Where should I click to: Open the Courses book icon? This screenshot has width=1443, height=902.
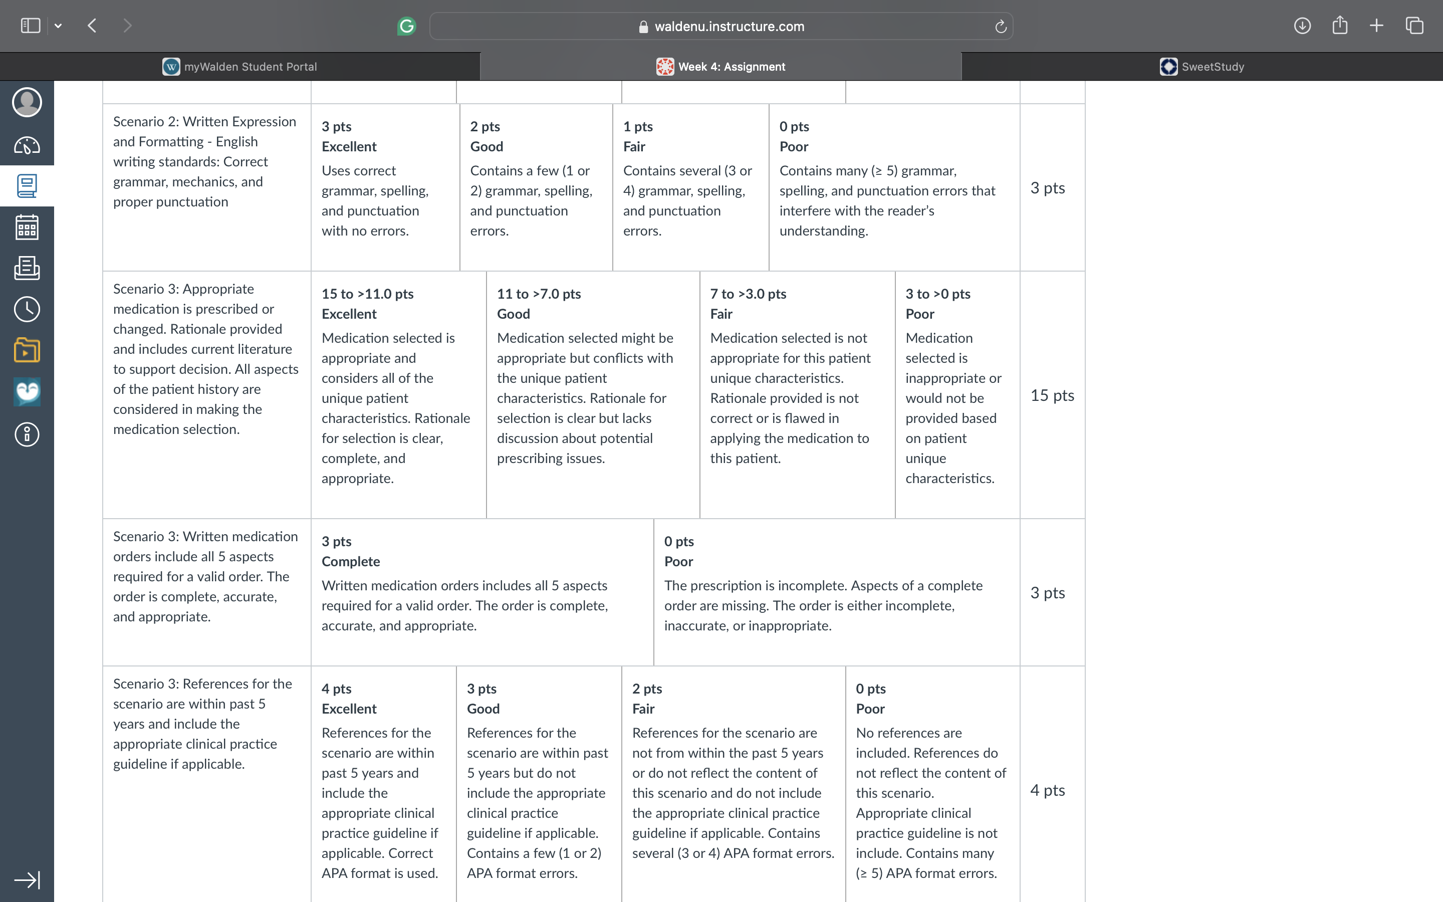click(x=27, y=186)
